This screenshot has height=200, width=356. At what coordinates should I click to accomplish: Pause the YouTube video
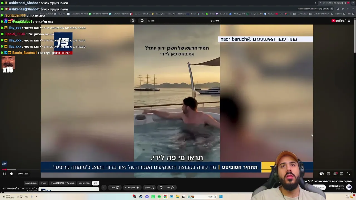pyautogui.click(x=4, y=174)
